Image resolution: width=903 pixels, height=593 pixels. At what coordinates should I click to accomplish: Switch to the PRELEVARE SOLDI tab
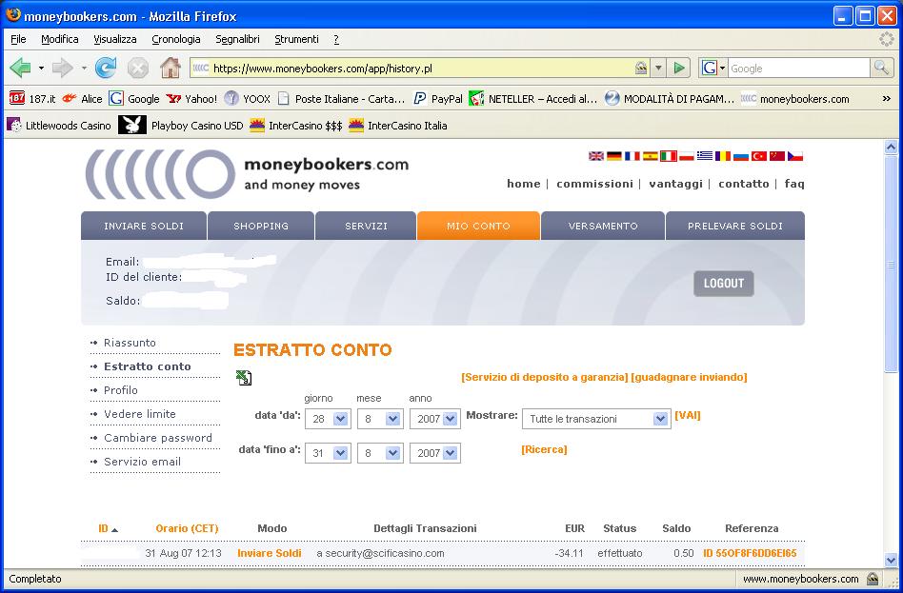click(x=735, y=226)
